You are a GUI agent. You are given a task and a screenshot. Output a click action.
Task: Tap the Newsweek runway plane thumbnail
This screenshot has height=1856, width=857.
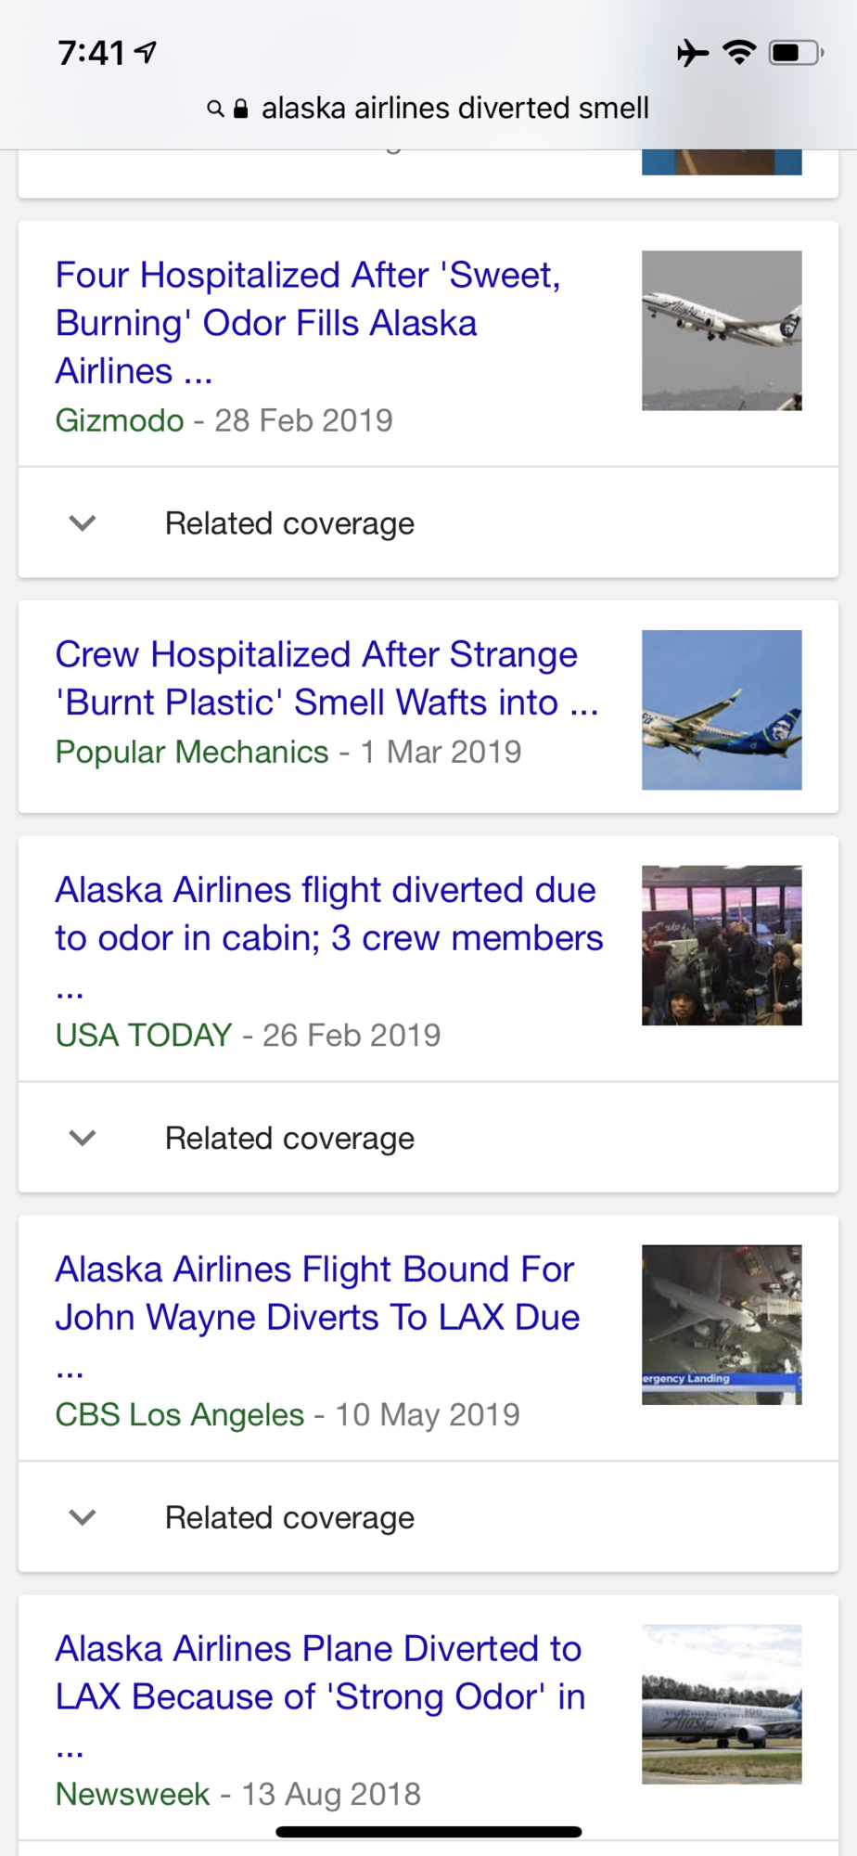(x=722, y=1705)
